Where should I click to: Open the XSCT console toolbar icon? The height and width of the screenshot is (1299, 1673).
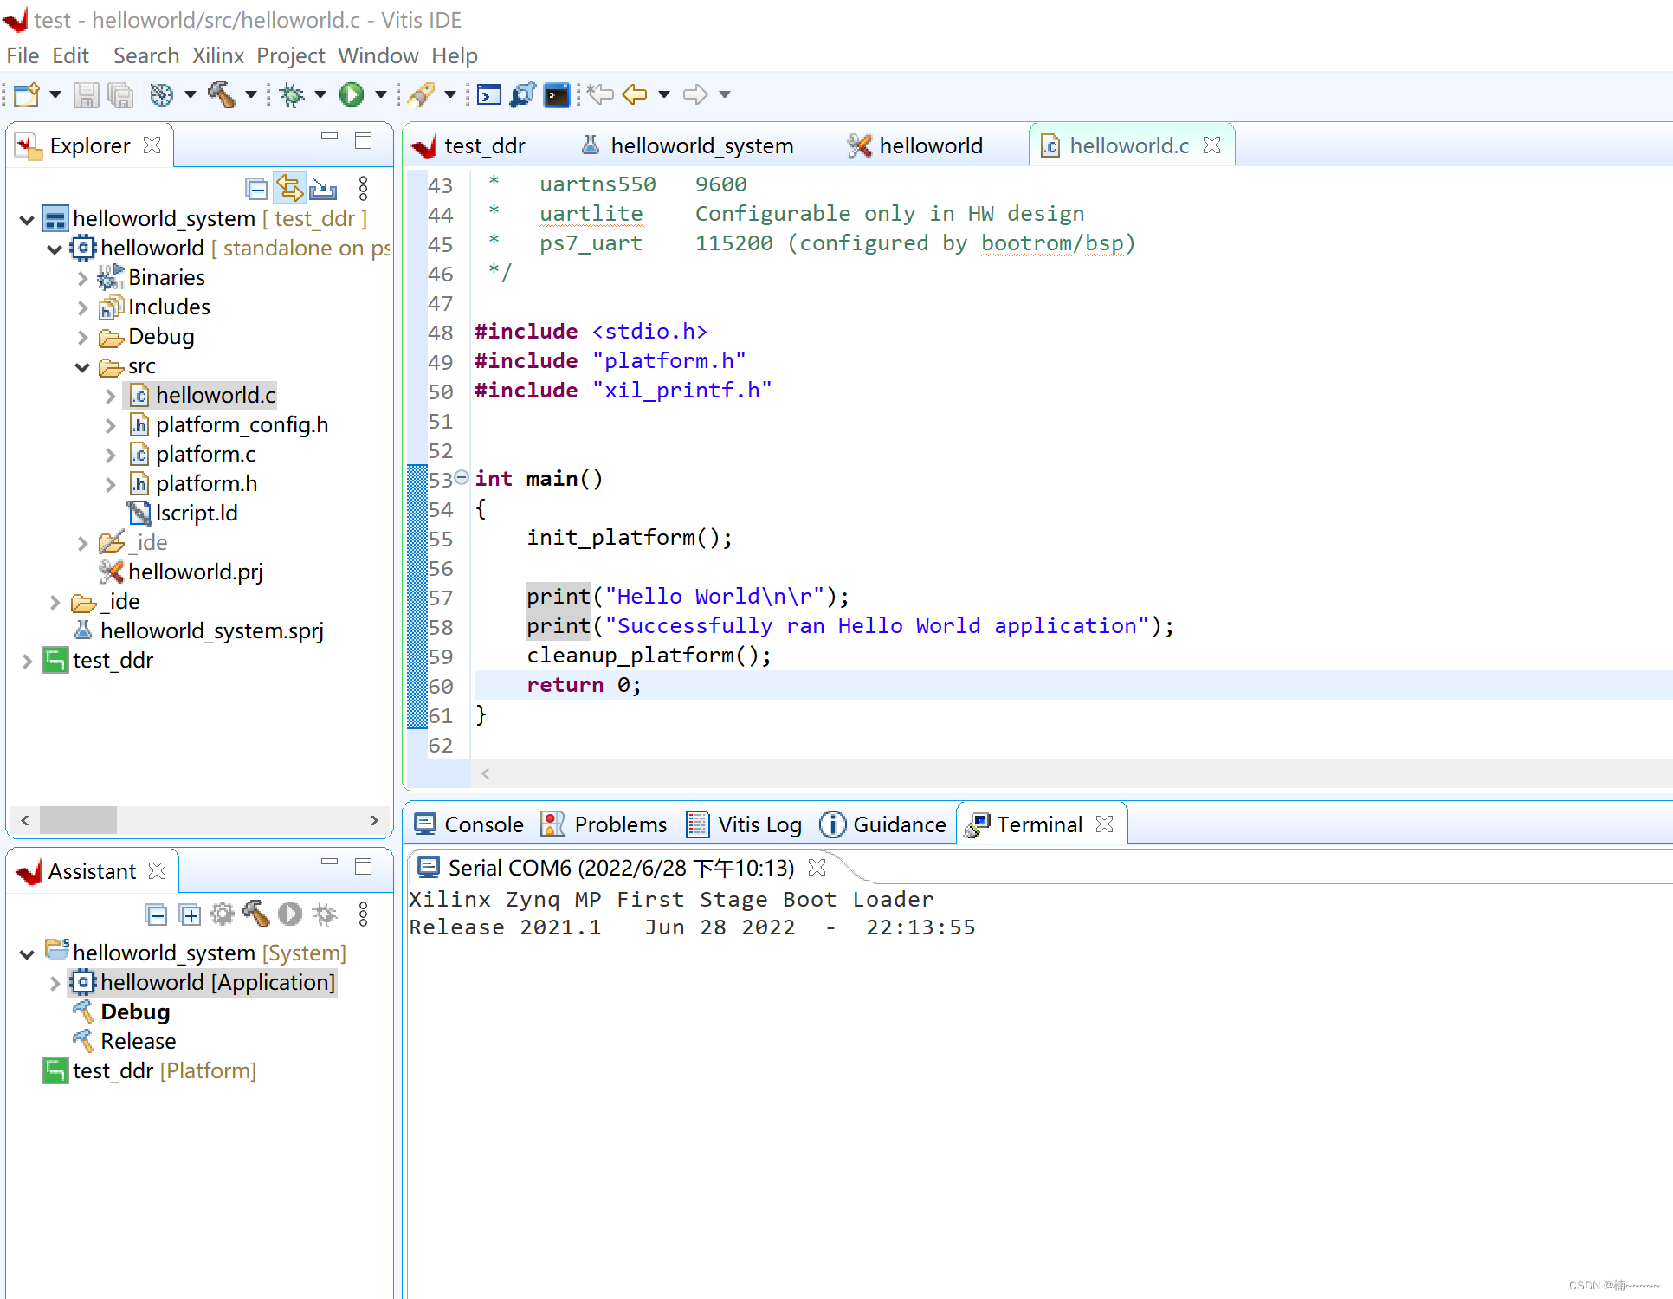(489, 94)
